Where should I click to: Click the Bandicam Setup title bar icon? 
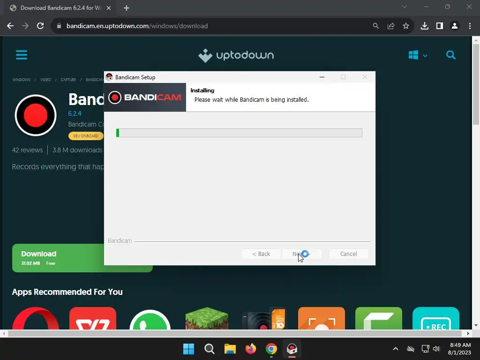(x=109, y=77)
